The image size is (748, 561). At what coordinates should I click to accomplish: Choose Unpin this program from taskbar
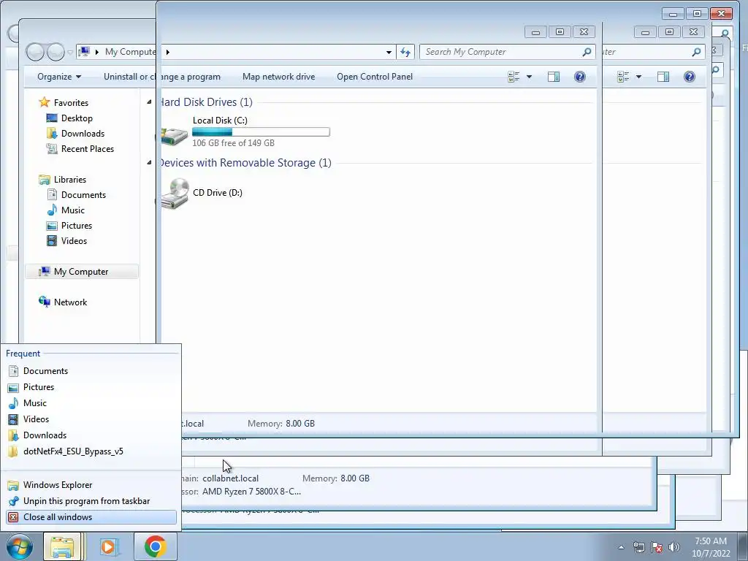tap(86, 501)
